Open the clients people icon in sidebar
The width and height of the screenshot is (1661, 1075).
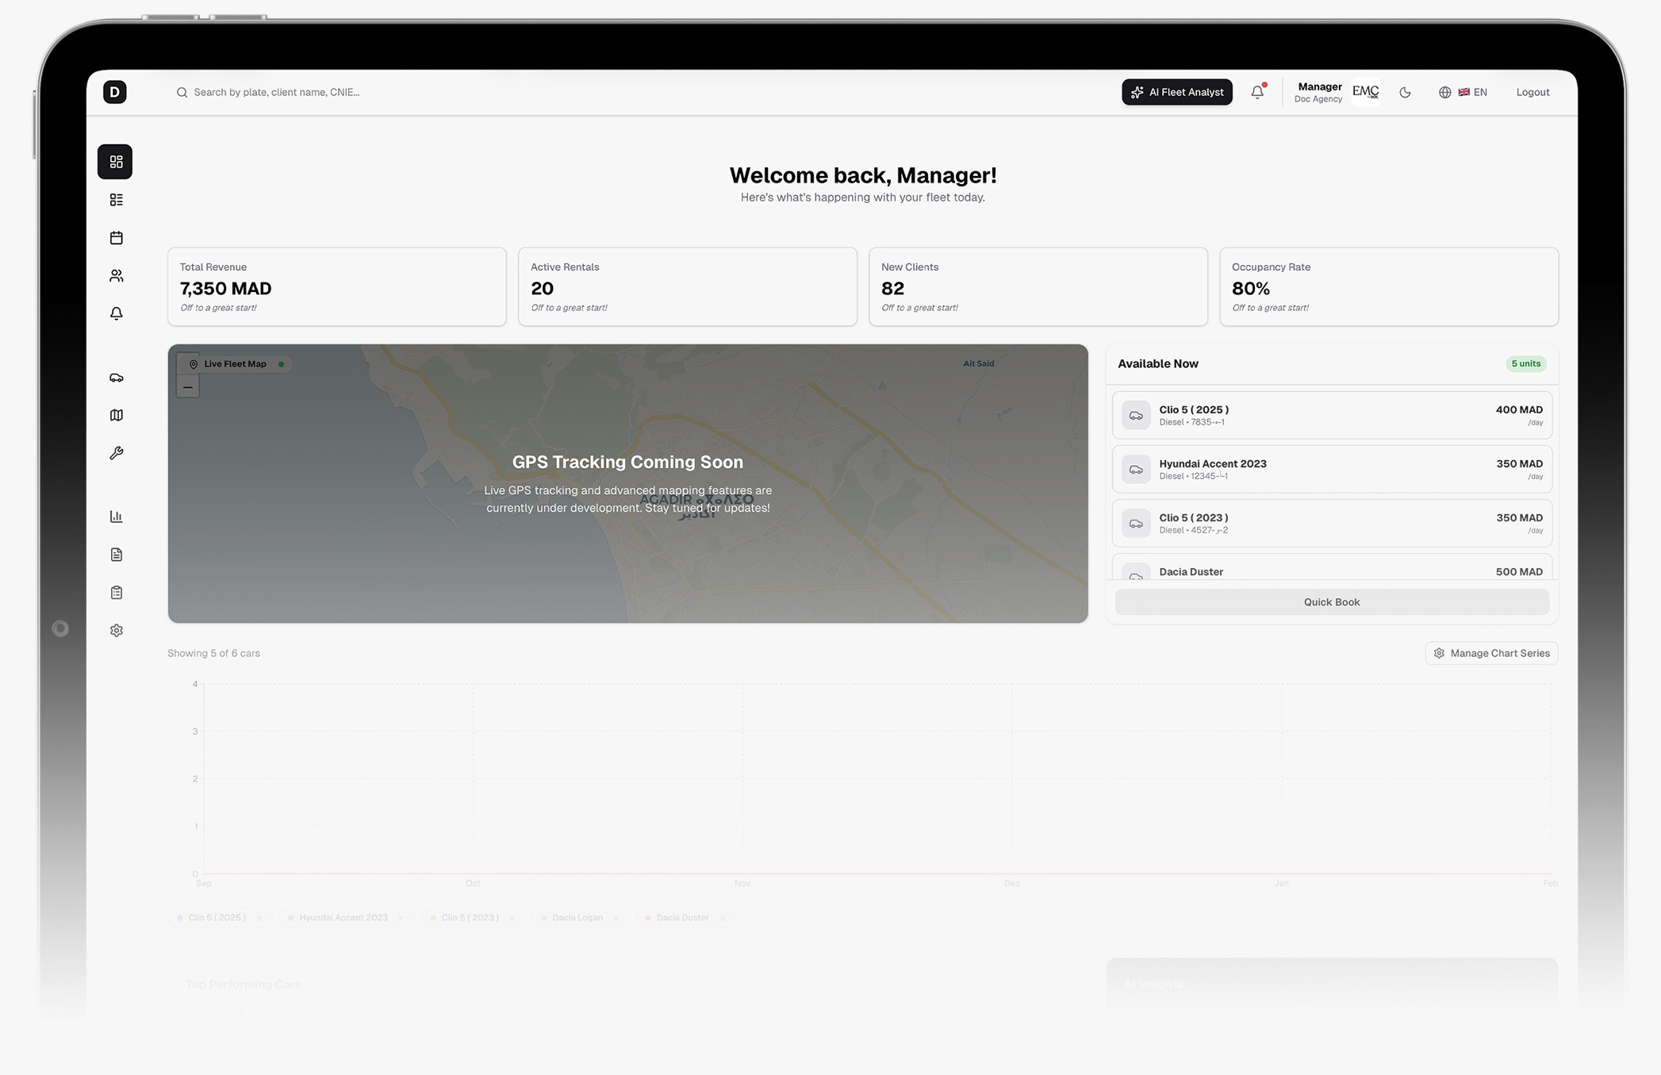point(116,276)
